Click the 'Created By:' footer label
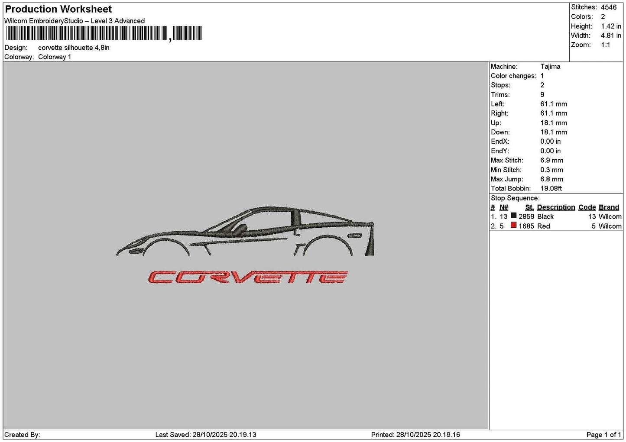 point(22,435)
